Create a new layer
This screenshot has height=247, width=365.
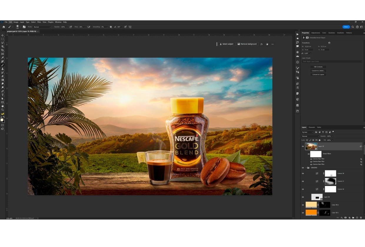tap(357, 218)
